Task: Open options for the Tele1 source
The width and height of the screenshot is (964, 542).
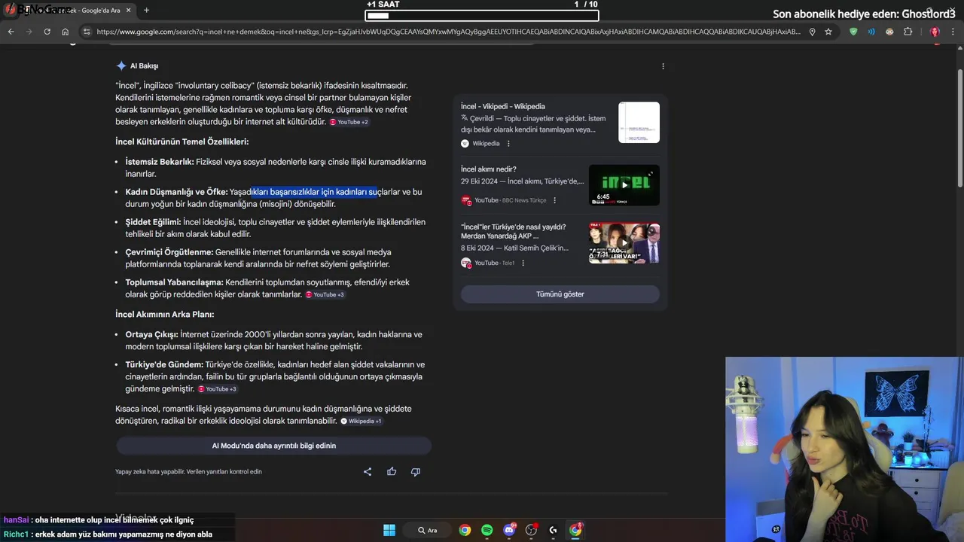Action: coord(523,263)
